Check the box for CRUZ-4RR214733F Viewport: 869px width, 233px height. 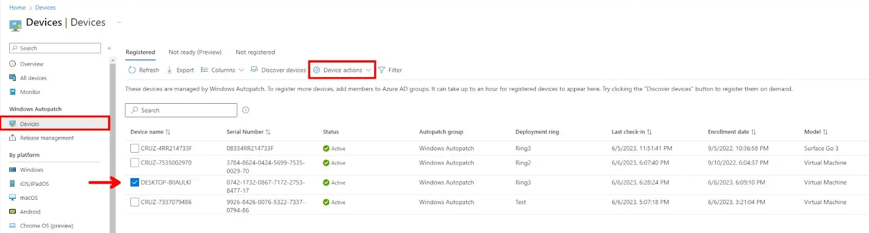135,148
